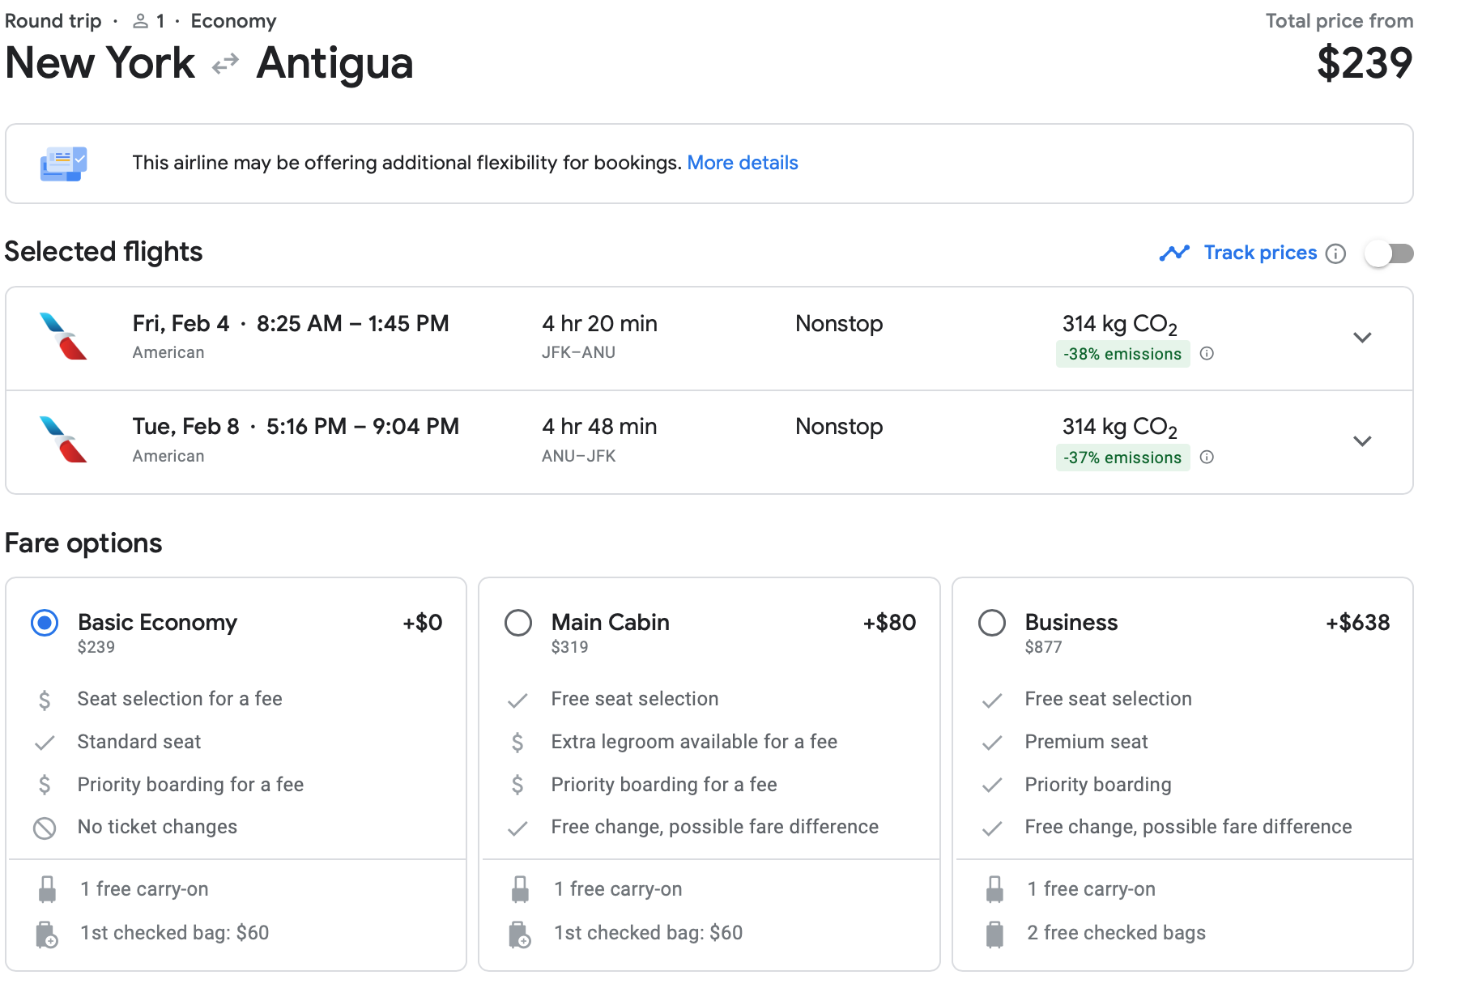Click the -38% emissions badge

pyautogui.click(x=1122, y=354)
